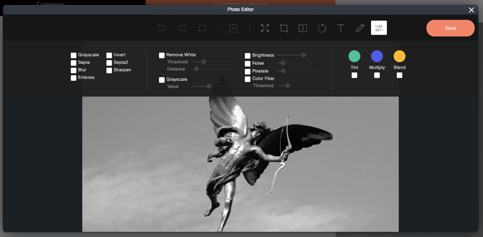The image size is (483, 237).
Task: Enable the Grayscale filter checkbox in first column
Action: (74, 55)
